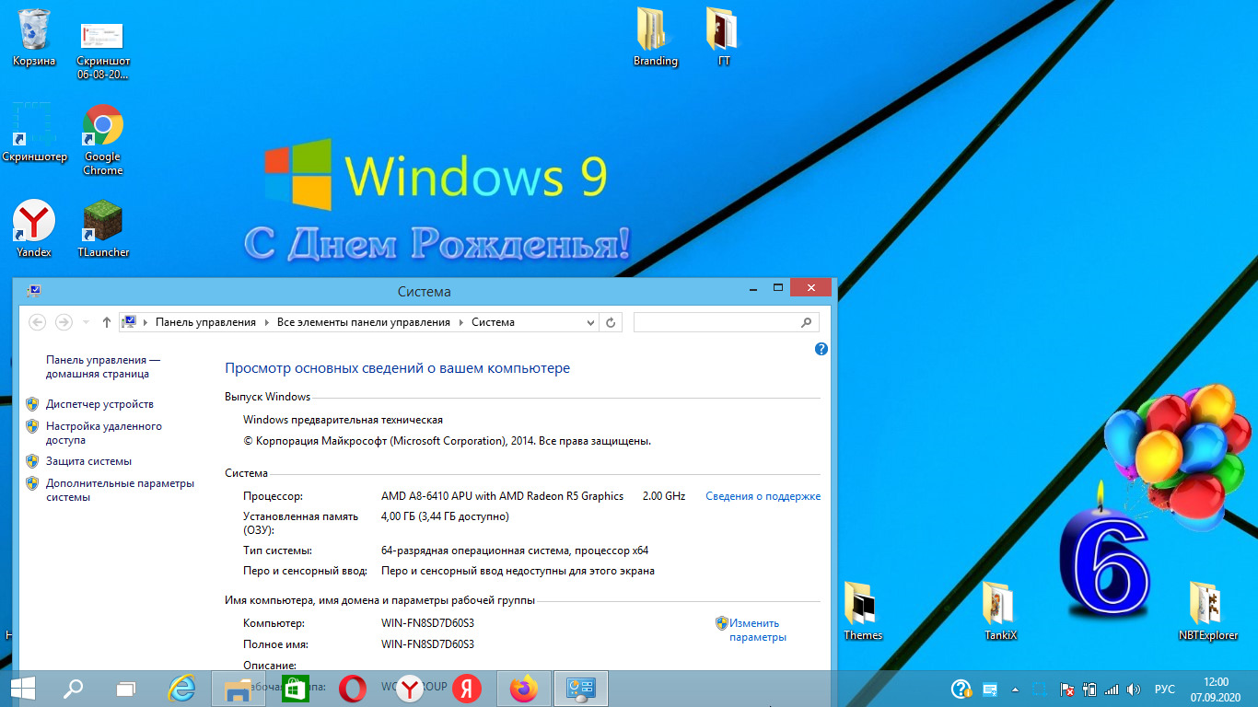1258x707 pixels.
Task: Launch Yandex Browser from the taskbar
Action: click(410, 688)
